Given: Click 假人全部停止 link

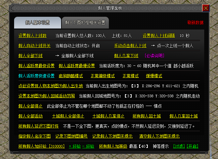Looking at the screenshot, I should tap(31, 106).
